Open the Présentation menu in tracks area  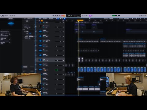pos(51,19)
